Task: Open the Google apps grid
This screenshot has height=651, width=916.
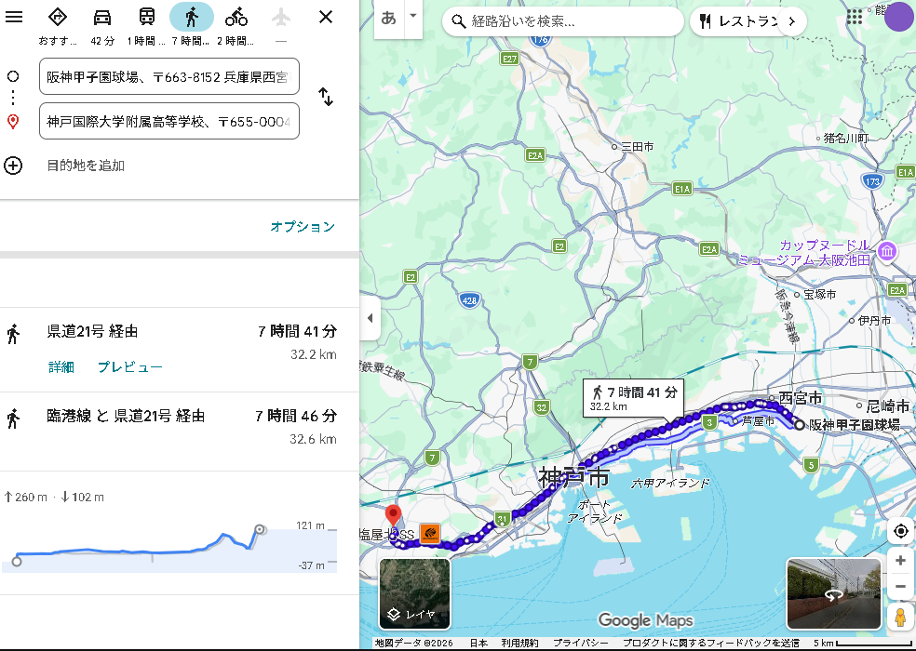Action: pyautogui.click(x=855, y=18)
